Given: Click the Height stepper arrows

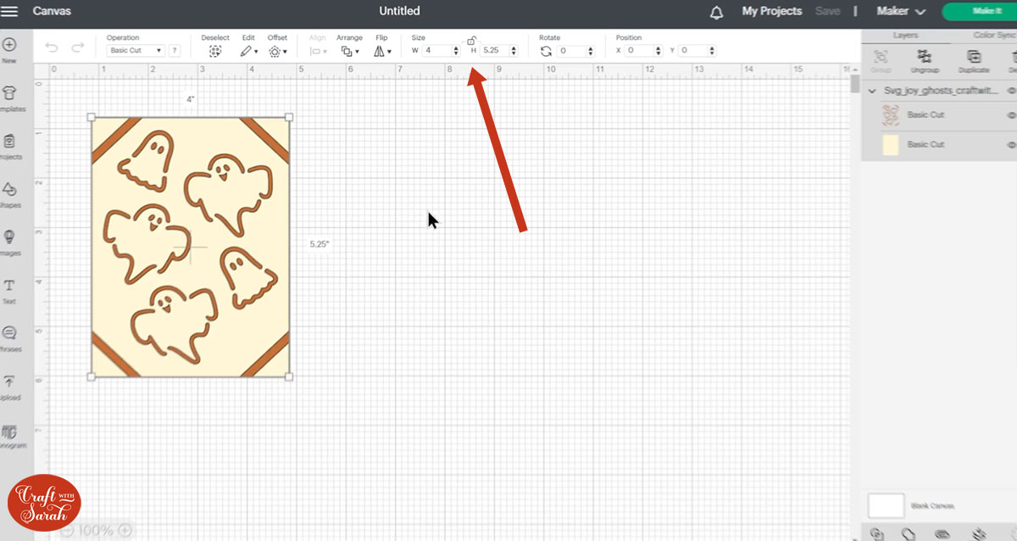Looking at the screenshot, I should (x=514, y=51).
